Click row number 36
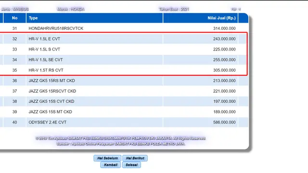 tap(15, 81)
